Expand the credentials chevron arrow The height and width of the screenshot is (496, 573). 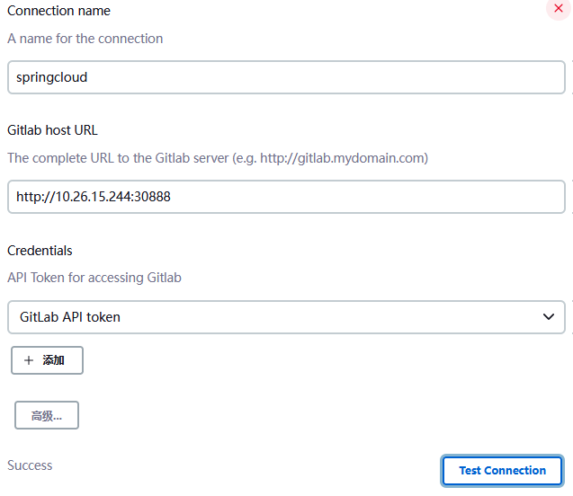click(549, 317)
